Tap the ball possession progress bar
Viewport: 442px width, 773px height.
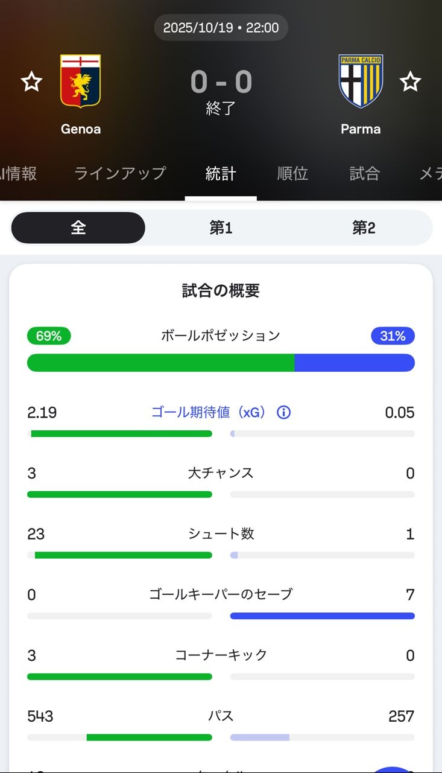pos(221,363)
